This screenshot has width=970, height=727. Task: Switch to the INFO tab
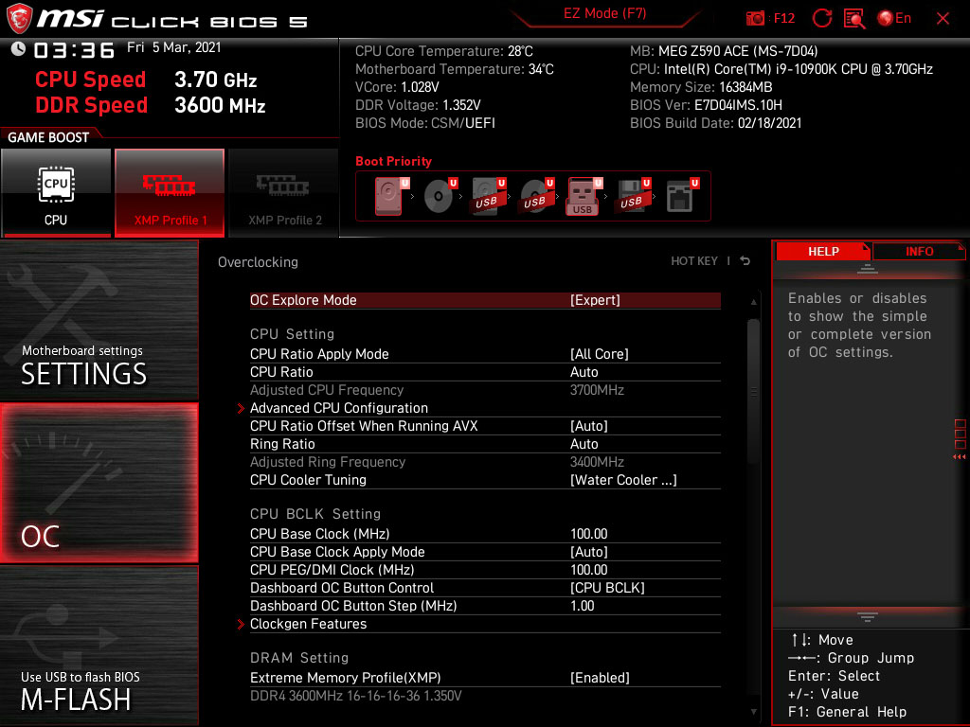(x=919, y=251)
